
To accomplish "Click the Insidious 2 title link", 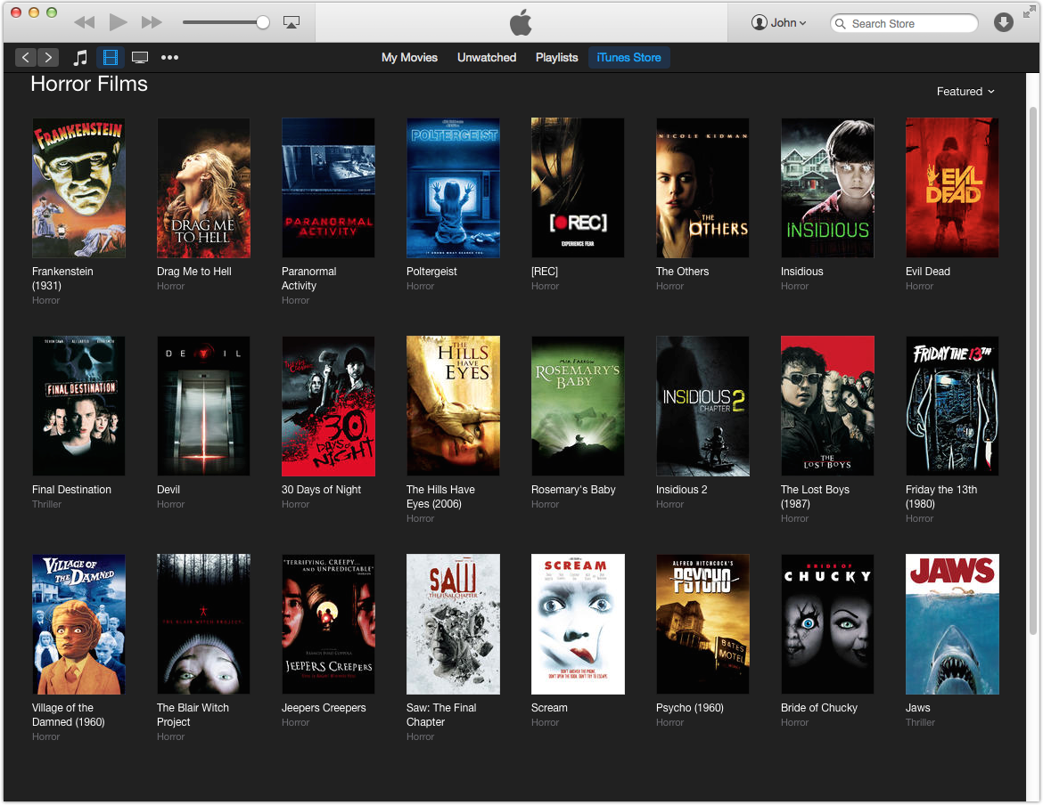I will 681,490.
